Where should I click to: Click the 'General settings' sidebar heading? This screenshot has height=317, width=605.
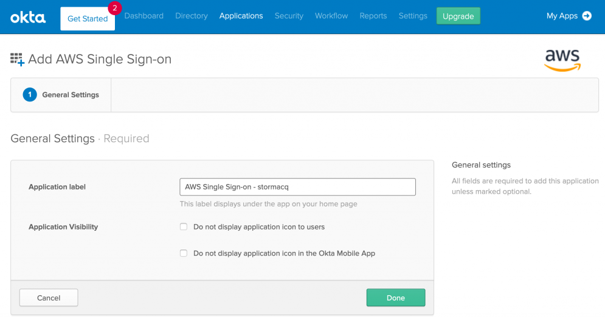click(x=481, y=165)
